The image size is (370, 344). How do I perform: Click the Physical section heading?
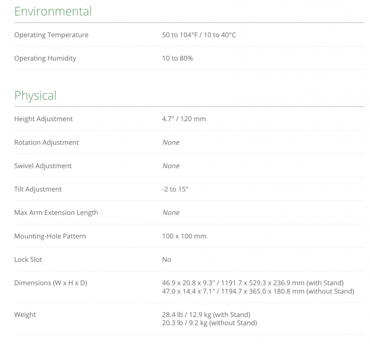(35, 96)
